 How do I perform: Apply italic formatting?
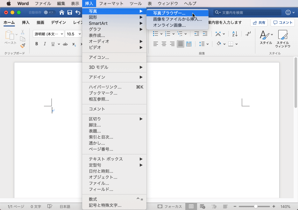pos(45,44)
